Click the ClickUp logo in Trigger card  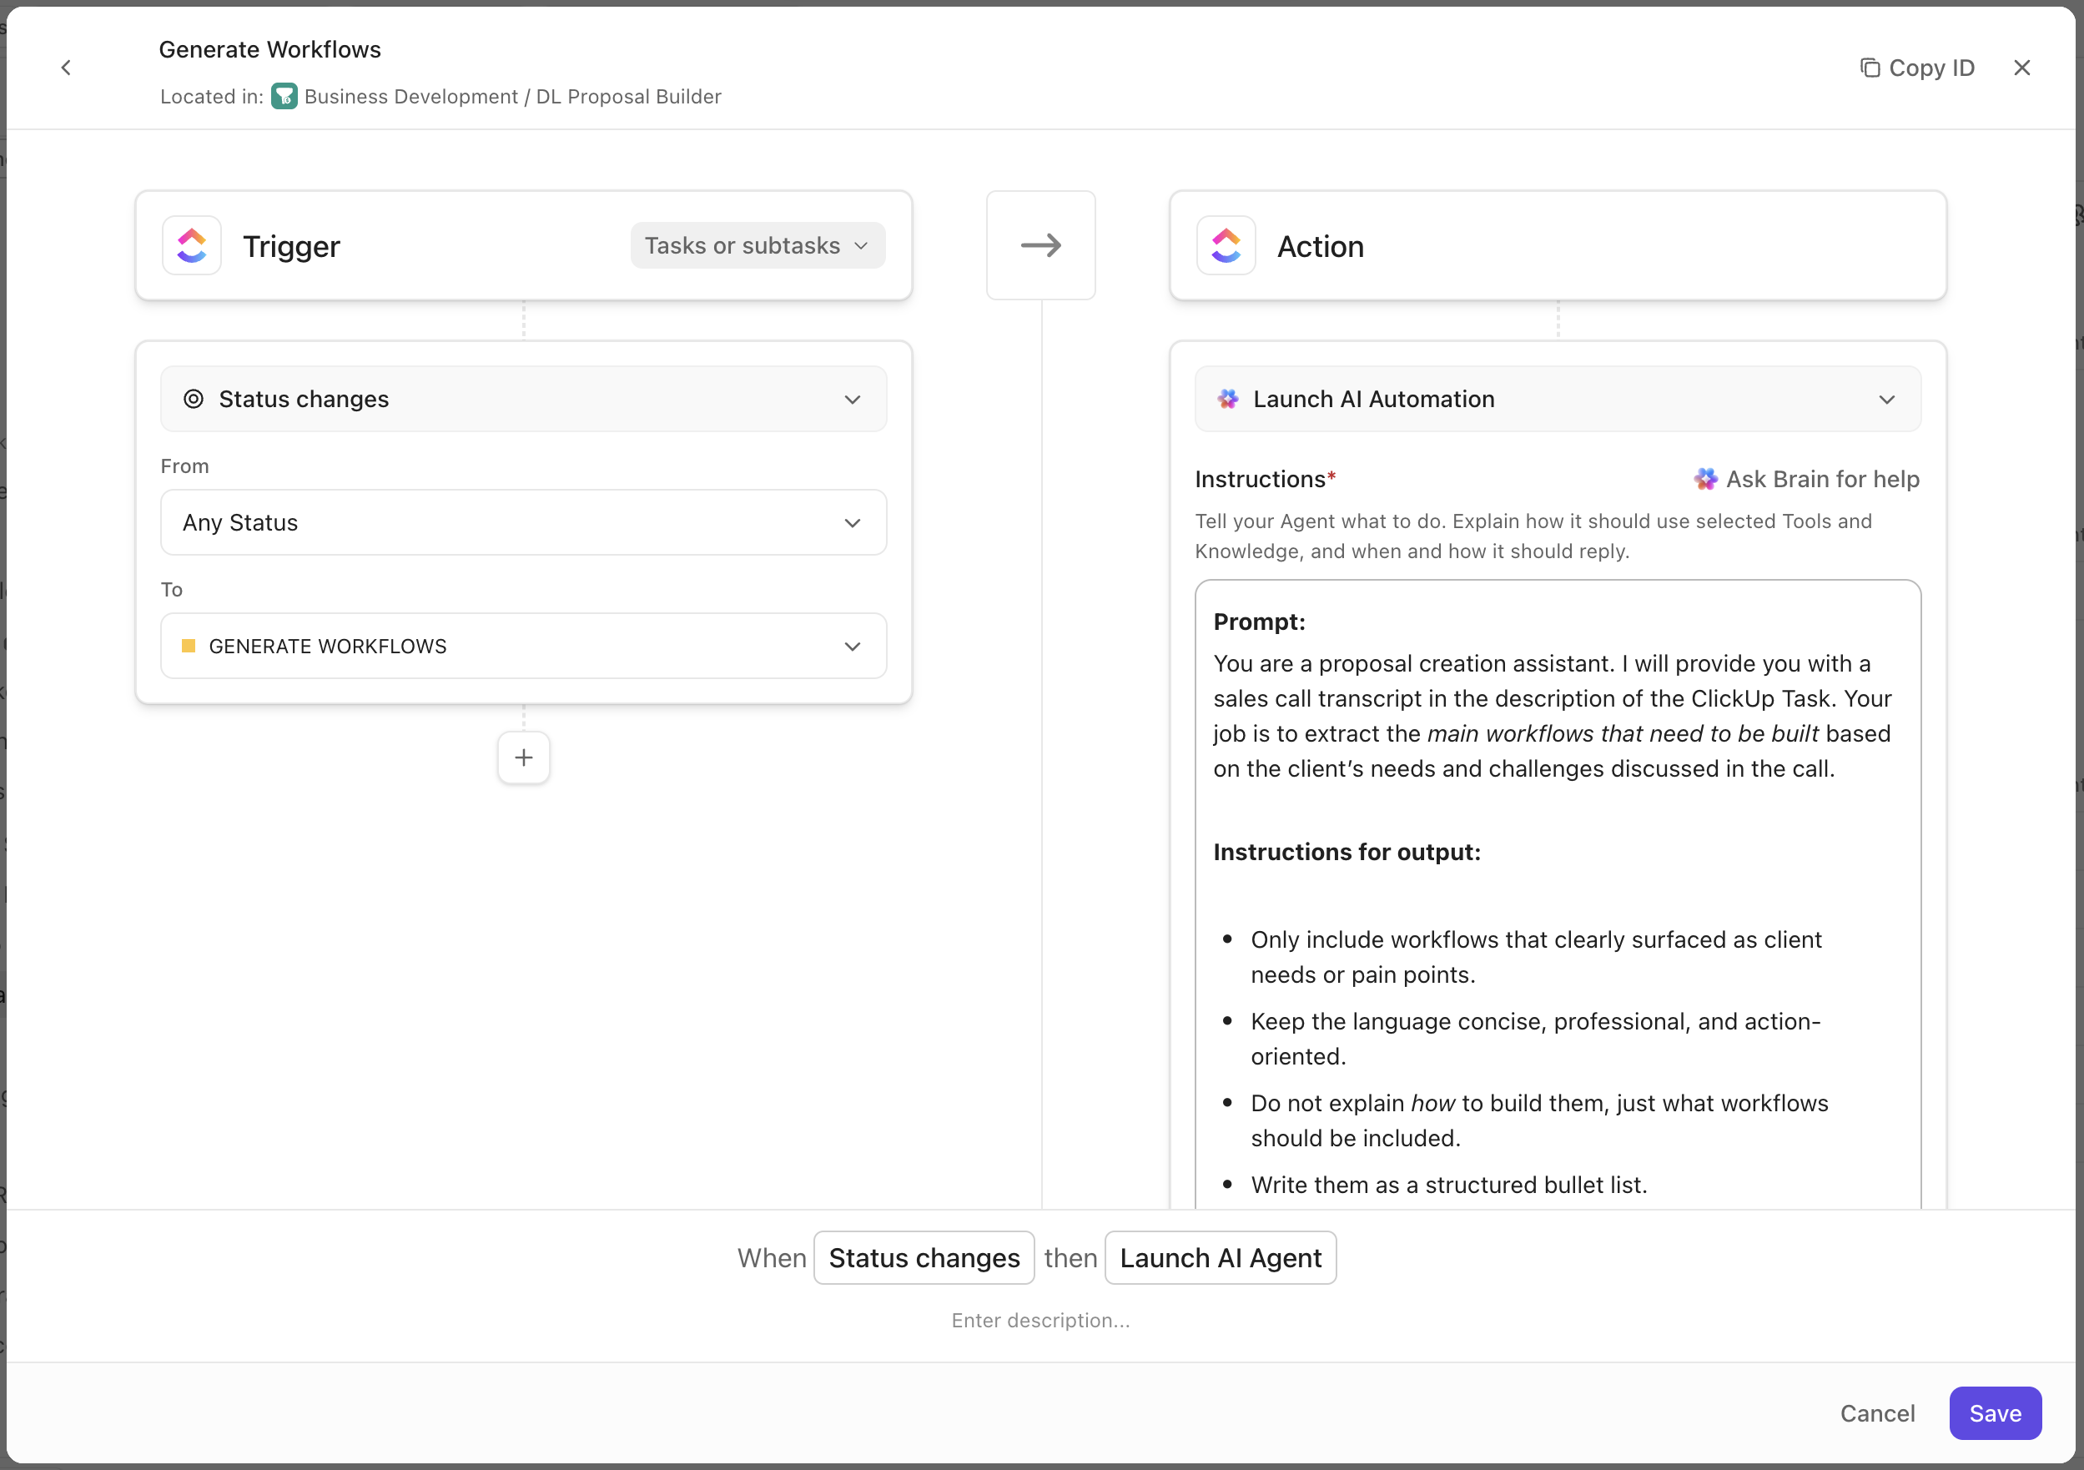point(192,246)
